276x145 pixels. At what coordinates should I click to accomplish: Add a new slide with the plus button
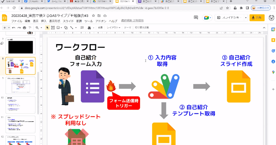pos(4,28)
